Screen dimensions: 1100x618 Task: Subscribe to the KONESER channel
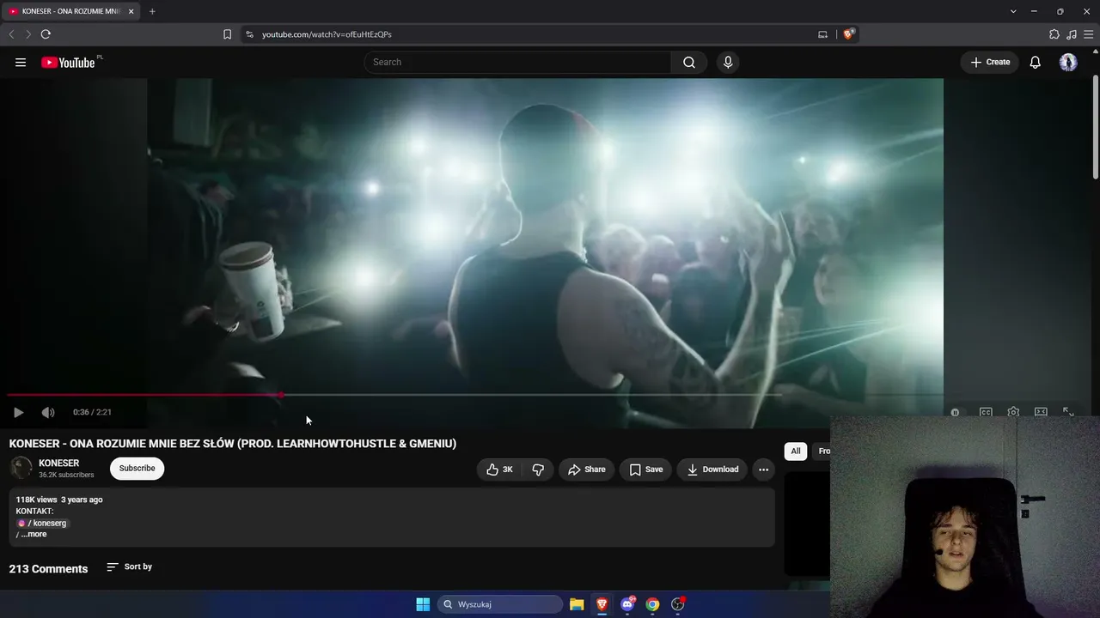point(137,469)
